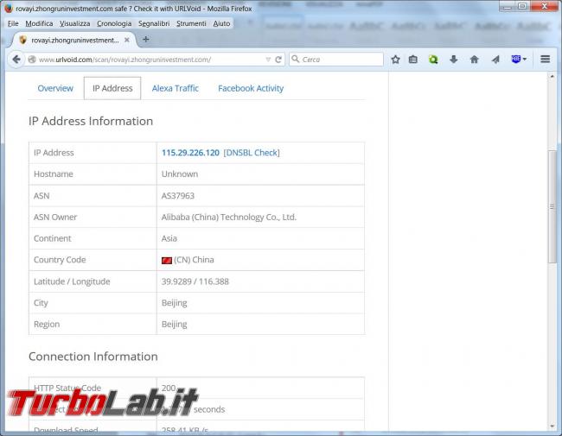The height and width of the screenshot is (436, 562).
Task: Show bookmarks list icon in toolbar
Action: click(x=413, y=60)
